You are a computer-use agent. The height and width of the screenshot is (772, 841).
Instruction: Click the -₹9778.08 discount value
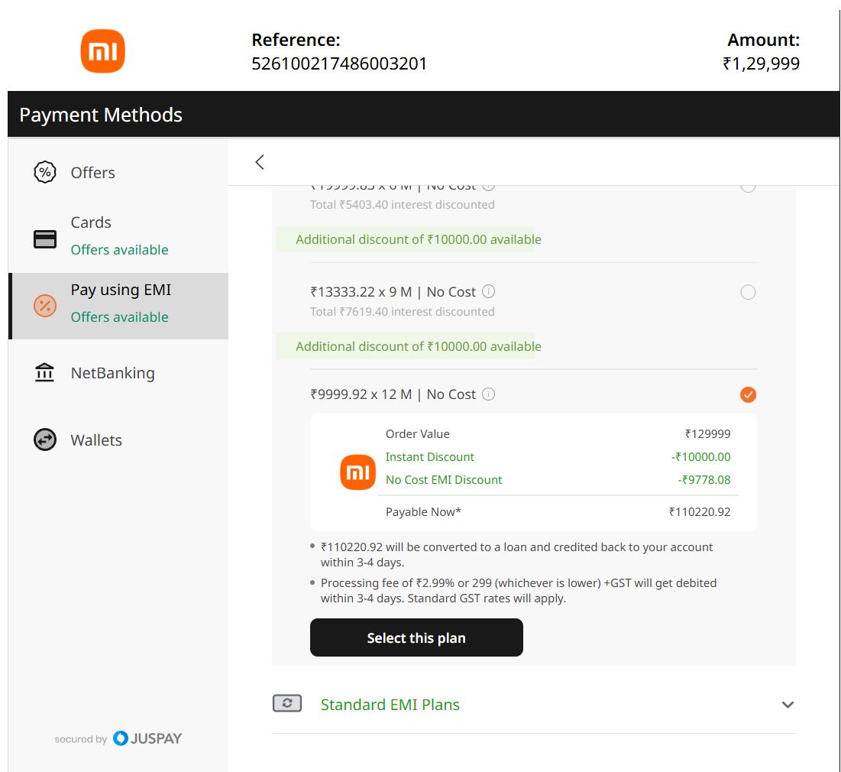704,480
